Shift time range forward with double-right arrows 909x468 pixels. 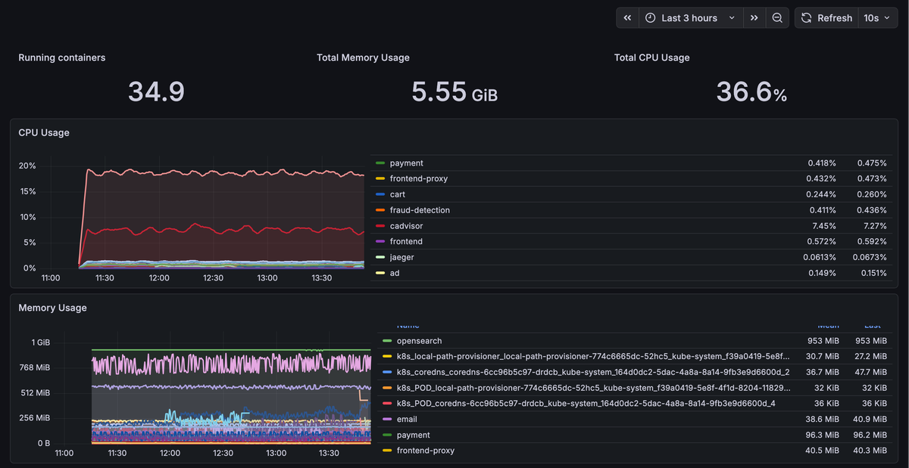pyautogui.click(x=754, y=18)
